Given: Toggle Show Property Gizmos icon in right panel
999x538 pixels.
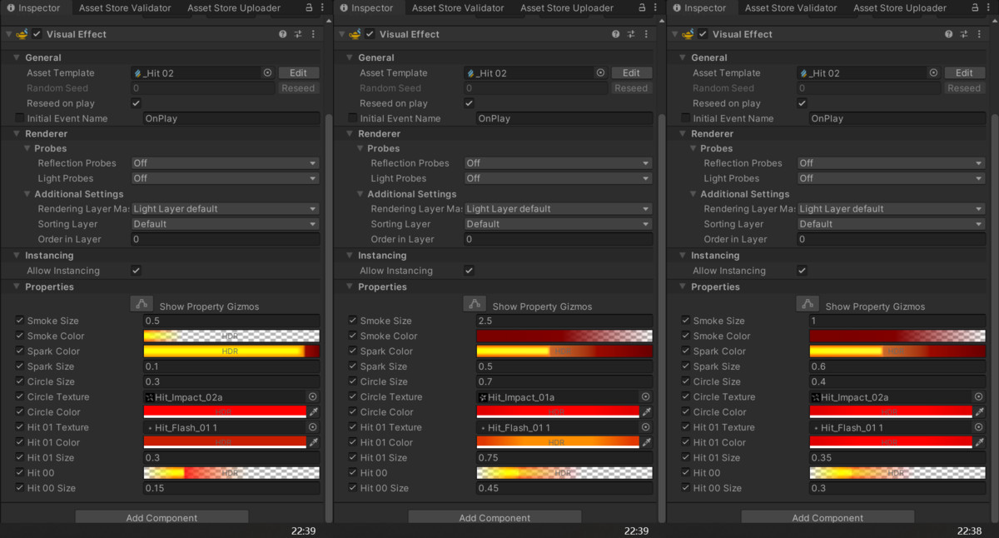Looking at the screenshot, I should 808,305.
